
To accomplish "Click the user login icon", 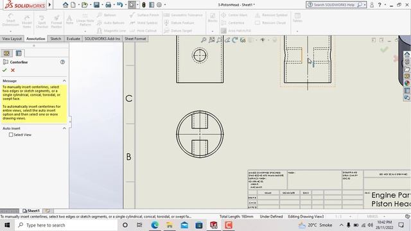I will point(372,4).
